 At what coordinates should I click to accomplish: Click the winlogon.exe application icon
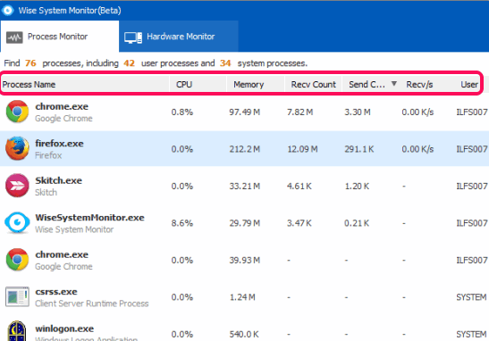(17, 331)
